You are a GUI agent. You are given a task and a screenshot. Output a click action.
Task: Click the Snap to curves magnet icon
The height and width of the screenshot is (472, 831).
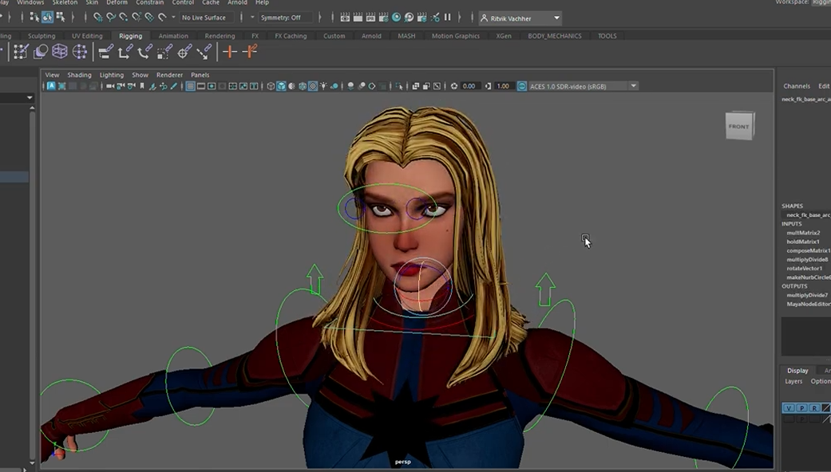pos(110,18)
